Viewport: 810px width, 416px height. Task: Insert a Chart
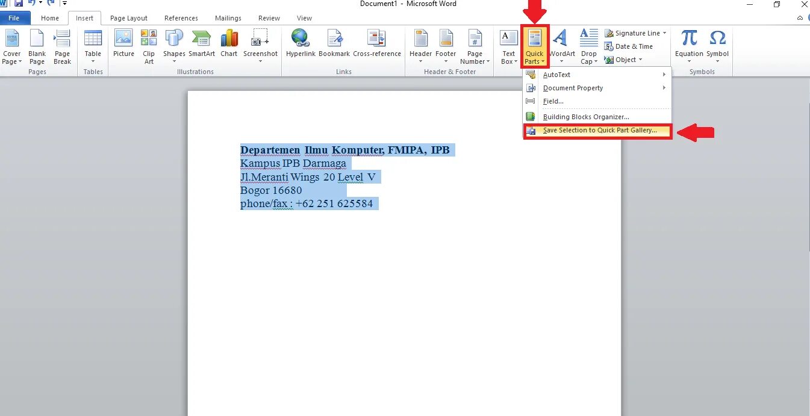tap(229, 43)
